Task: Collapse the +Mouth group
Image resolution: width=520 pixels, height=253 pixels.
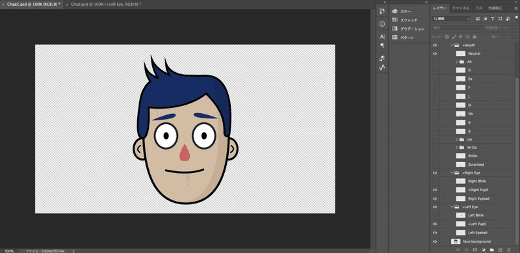Action: point(452,45)
